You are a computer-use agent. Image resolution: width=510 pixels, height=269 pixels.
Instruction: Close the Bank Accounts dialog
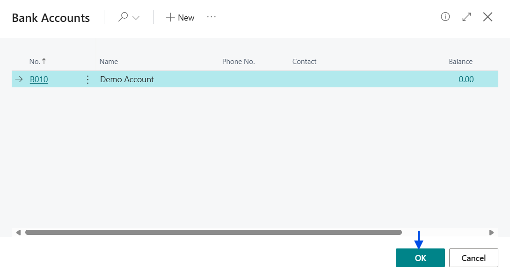pyautogui.click(x=488, y=17)
